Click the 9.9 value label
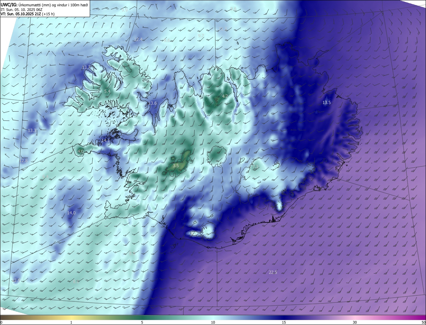The width and height of the screenshot is (426, 325). pos(124,10)
